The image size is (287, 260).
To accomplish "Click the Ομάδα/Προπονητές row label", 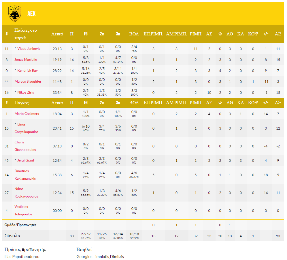I will [20, 225].
